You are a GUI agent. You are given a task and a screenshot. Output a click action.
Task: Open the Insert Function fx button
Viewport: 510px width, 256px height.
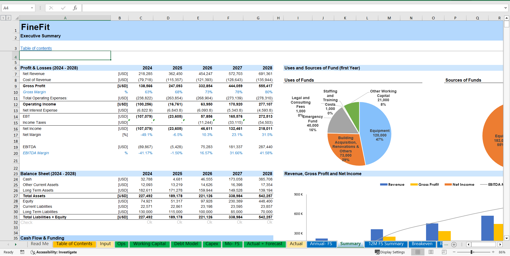[x=75, y=8]
